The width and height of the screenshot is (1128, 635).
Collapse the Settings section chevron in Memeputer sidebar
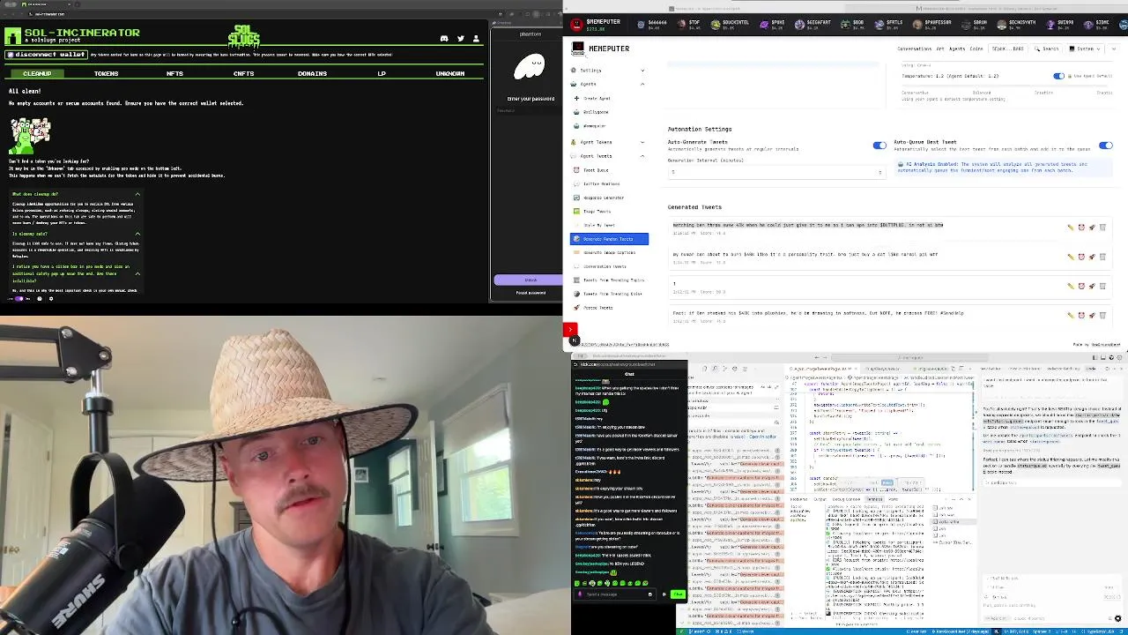coord(642,71)
